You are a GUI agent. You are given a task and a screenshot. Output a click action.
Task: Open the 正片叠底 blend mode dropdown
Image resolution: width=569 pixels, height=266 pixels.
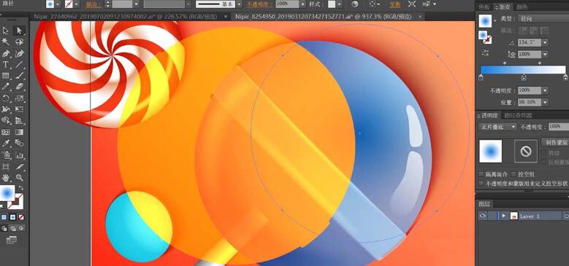[x=498, y=127]
